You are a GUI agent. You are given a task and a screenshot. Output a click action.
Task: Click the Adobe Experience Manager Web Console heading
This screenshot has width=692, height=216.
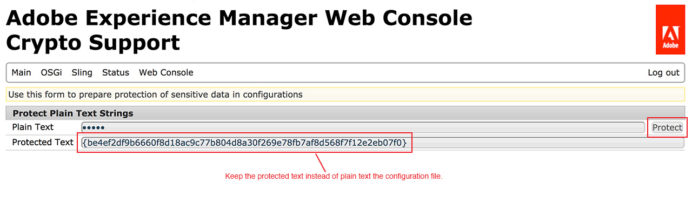(239, 18)
